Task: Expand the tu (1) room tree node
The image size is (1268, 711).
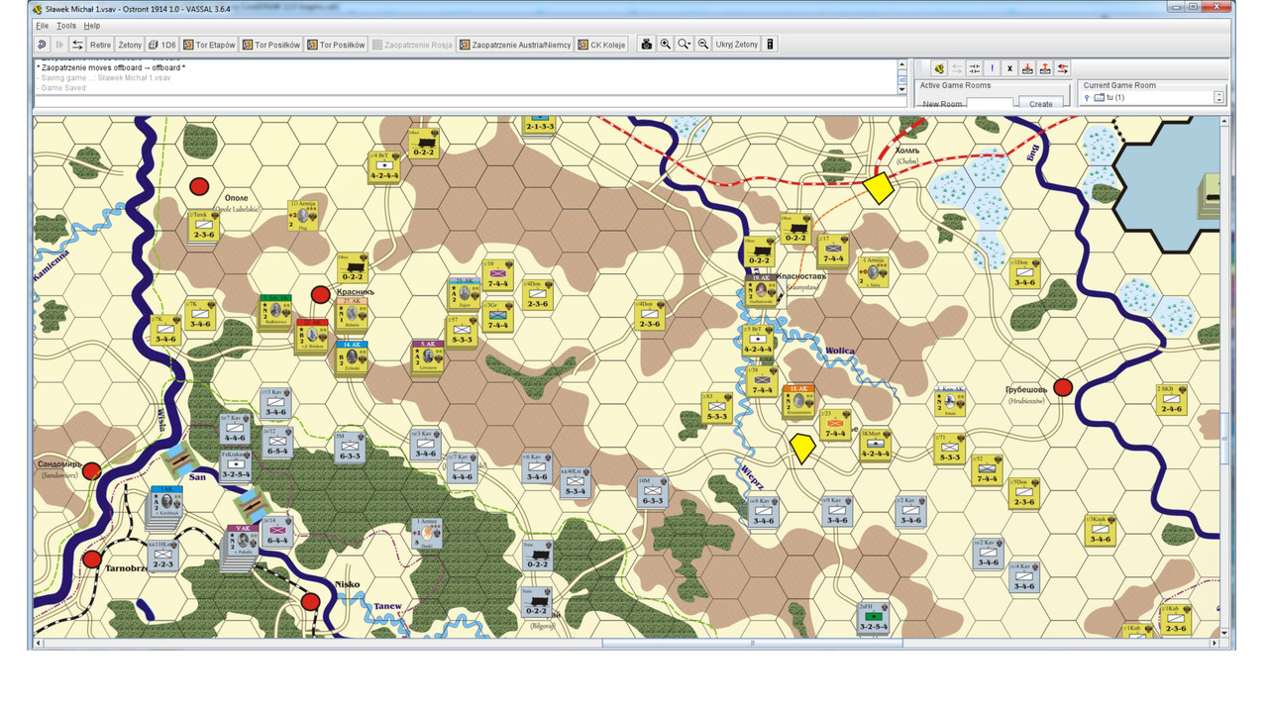Action: click(x=1087, y=98)
